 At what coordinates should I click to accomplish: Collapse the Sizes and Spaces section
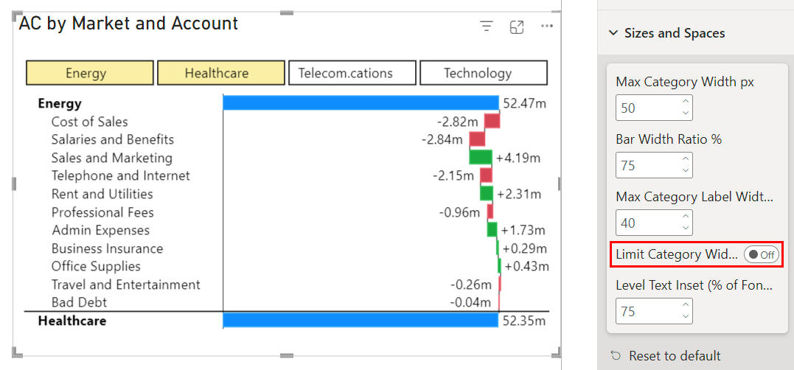point(613,33)
